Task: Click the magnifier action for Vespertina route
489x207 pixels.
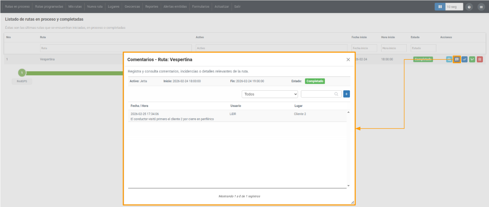Action: (449, 59)
